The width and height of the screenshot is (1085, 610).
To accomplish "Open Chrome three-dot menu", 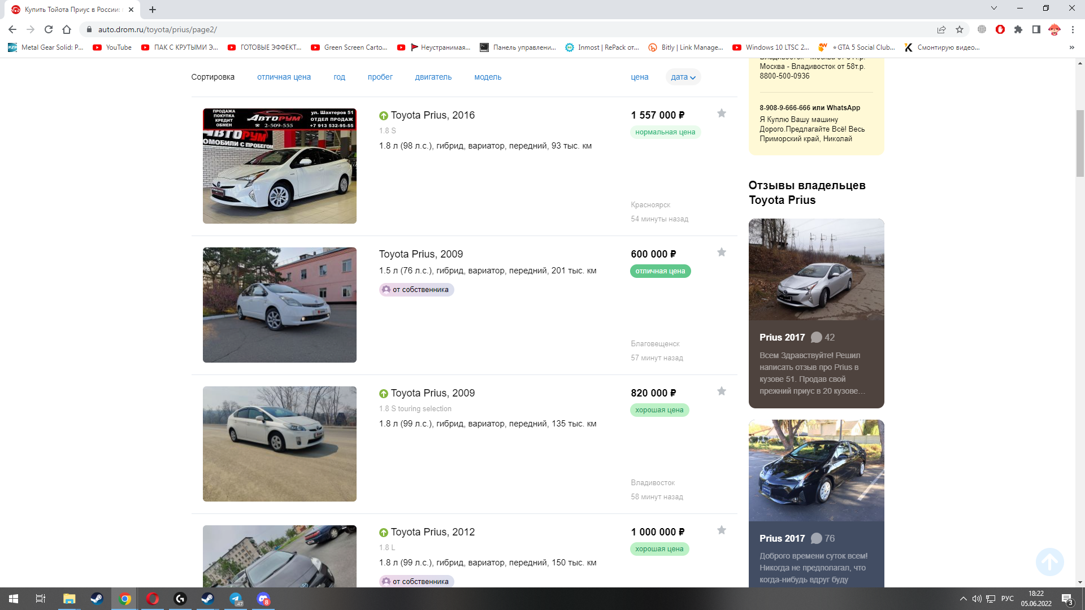I will tap(1073, 29).
